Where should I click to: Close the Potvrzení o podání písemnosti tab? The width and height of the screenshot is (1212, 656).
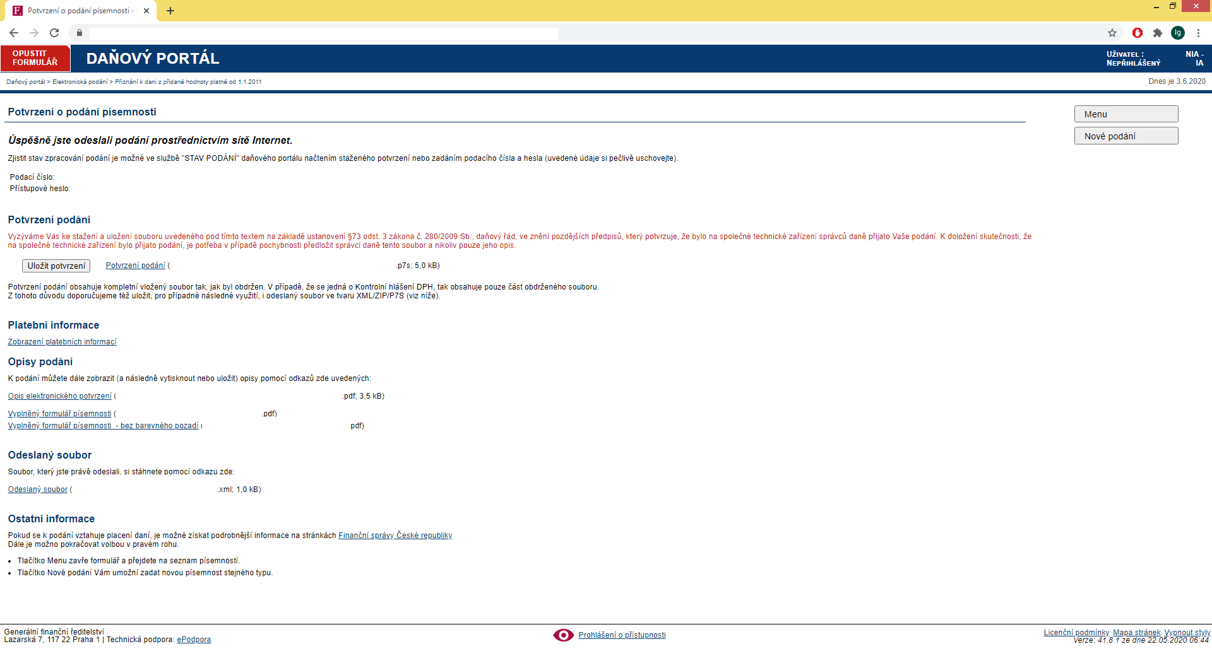coord(146,11)
